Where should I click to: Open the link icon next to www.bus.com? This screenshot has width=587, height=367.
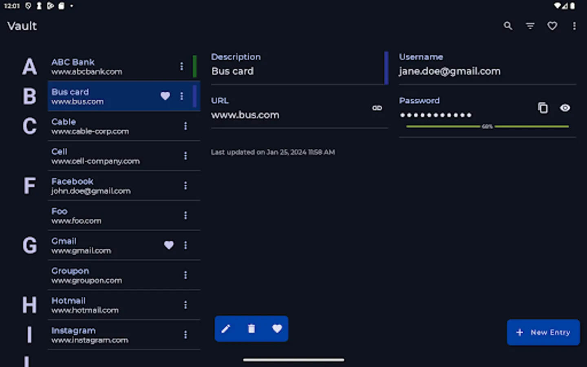point(377,108)
